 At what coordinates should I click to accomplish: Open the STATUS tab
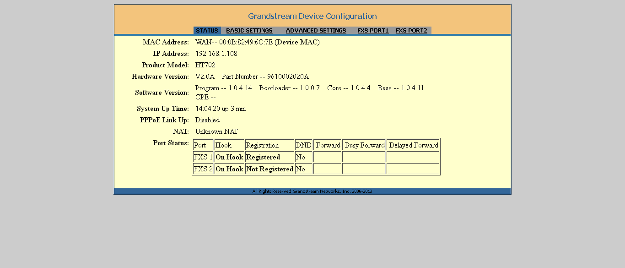tap(207, 31)
